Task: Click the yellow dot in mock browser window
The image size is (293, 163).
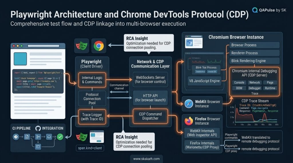Action: coord(18,46)
